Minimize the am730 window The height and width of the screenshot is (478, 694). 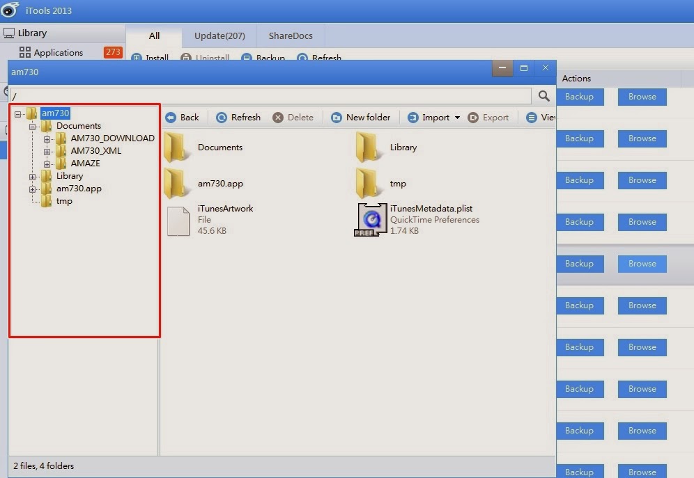coord(502,68)
